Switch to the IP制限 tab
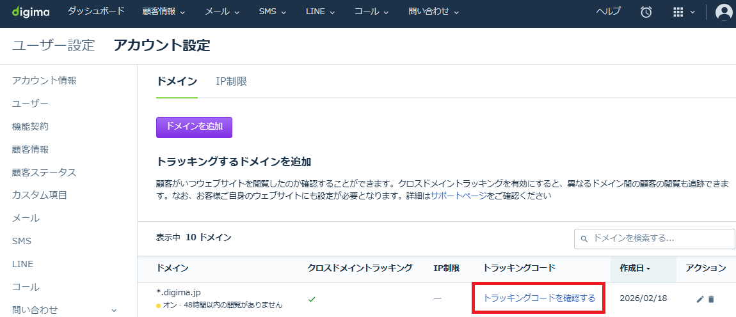This screenshot has height=317, width=736. tap(232, 82)
